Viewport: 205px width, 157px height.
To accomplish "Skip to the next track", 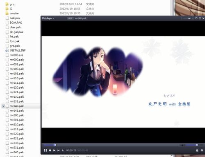I will [x=58, y=150].
